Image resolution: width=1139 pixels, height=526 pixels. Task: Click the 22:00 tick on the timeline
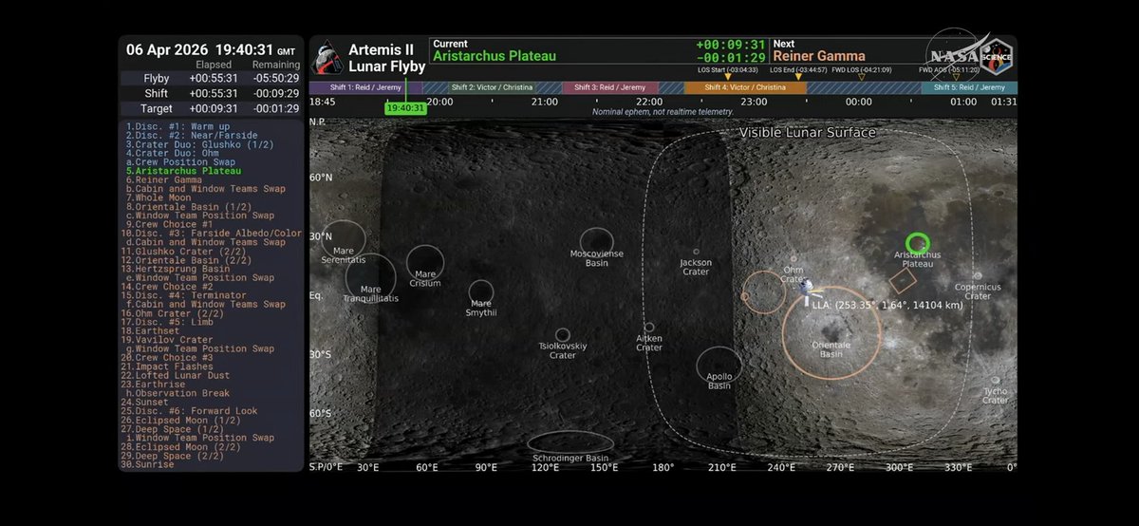650,102
